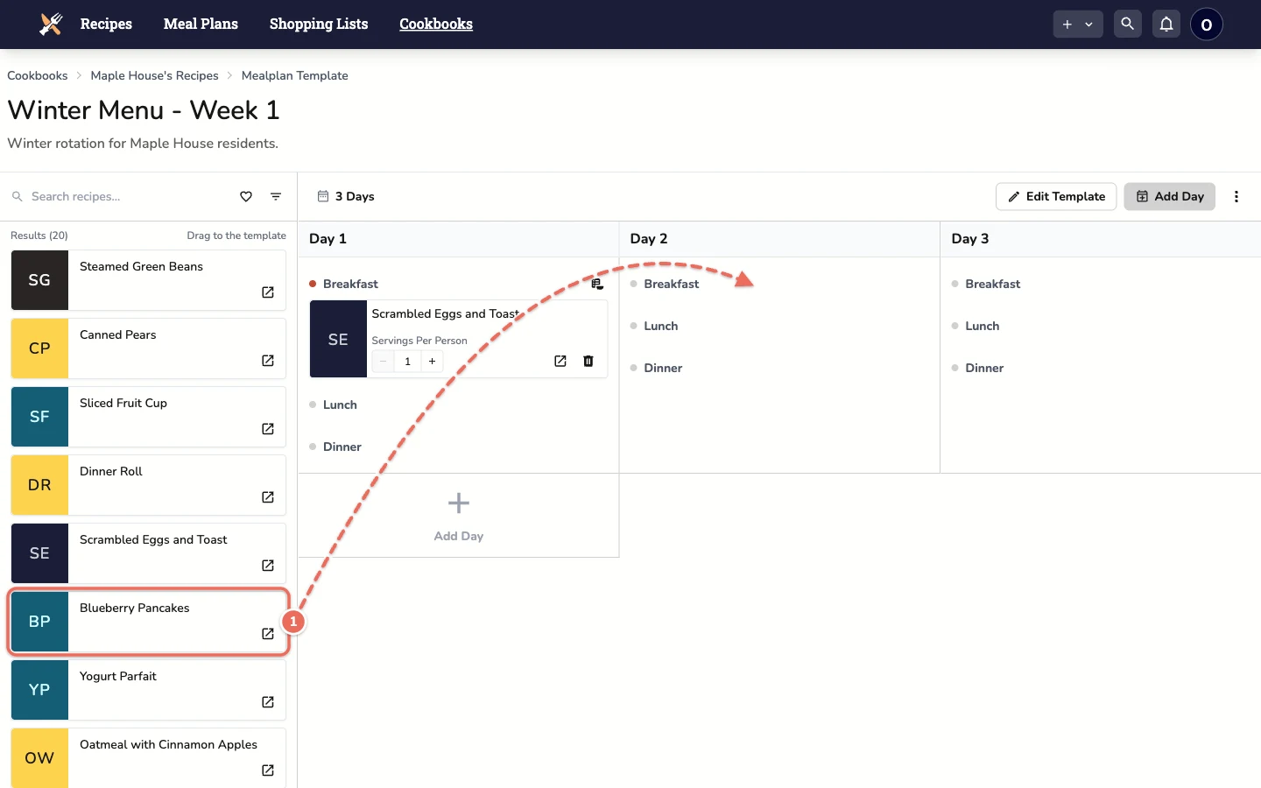This screenshot has width=1261, height=788.
Task: Click the Add Day toolbar button
Action: (1170, 197)
